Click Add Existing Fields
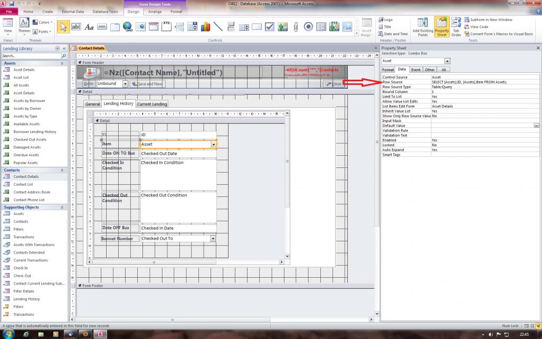This screenshot has height=339, width=542. 422,27
